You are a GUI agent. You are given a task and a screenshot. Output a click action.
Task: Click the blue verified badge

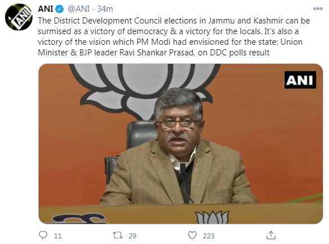click(x=59, y=9)
